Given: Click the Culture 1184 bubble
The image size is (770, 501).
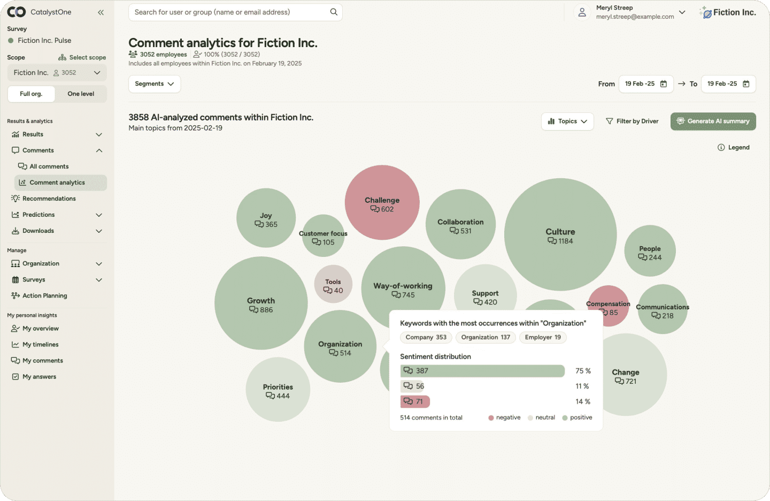Looking at the screenshot, I should pos(560,234).
